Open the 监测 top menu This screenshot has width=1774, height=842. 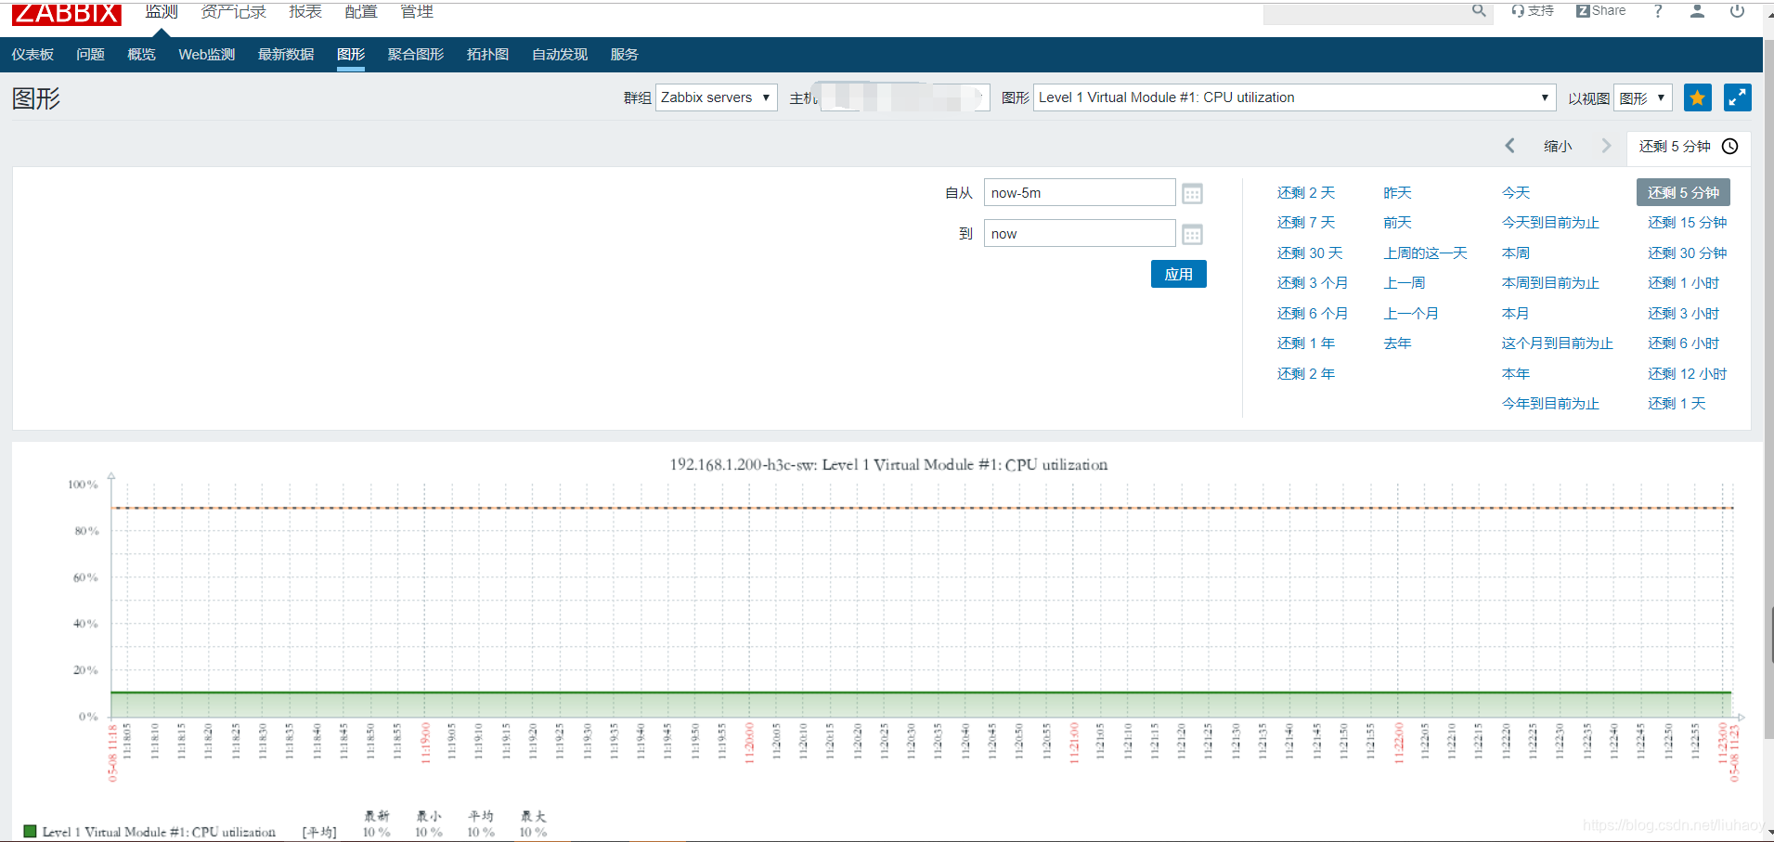[162, 11]
